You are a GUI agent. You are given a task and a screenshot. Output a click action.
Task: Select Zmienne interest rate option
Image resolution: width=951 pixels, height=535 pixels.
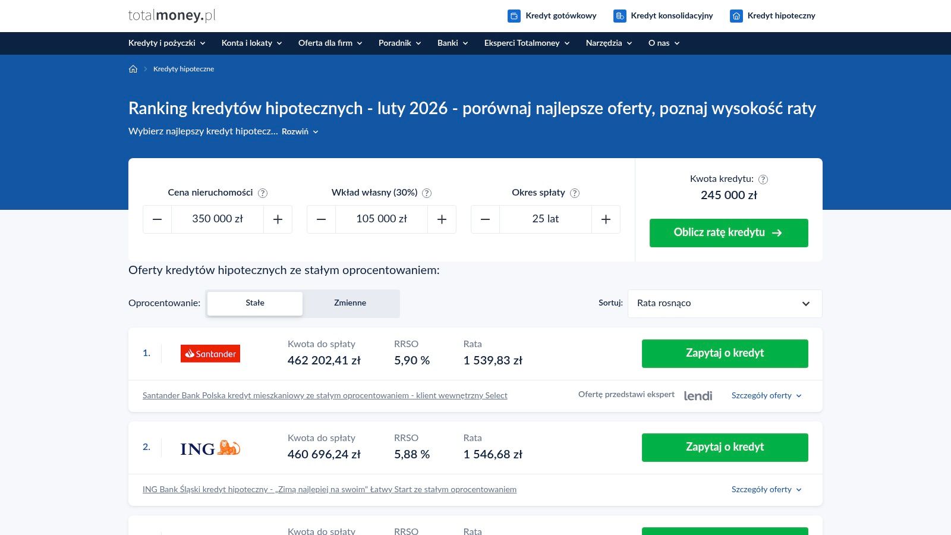[x=350, y=303]
